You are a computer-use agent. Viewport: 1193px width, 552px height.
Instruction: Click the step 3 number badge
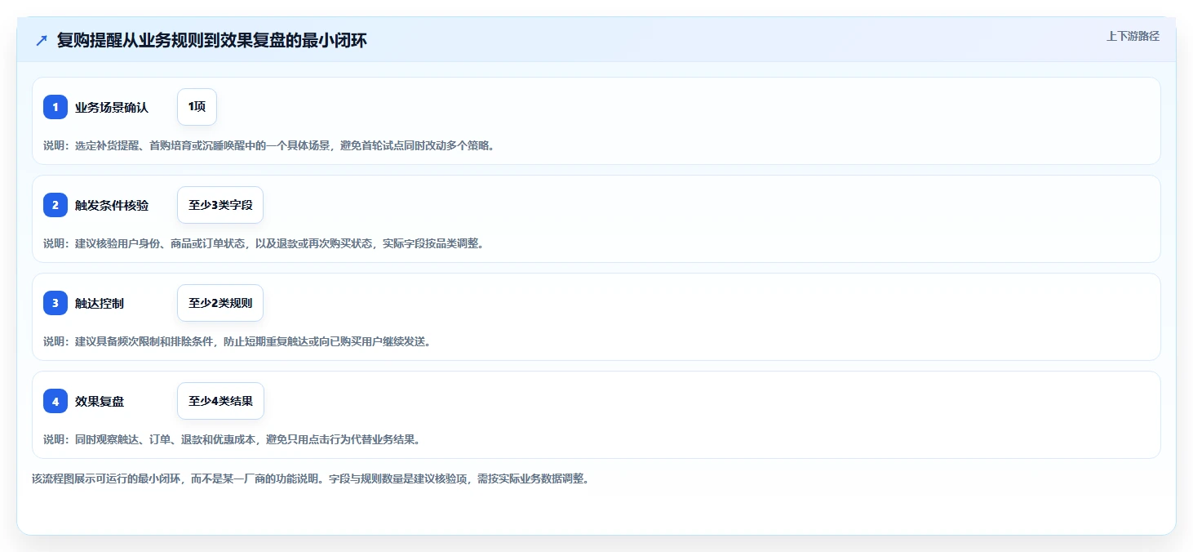click(x=55, y=303)
